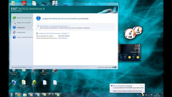This screenshot has width=172, height=97.
Task: Click the ES language indicator in tray
Action: click(138, 95)
